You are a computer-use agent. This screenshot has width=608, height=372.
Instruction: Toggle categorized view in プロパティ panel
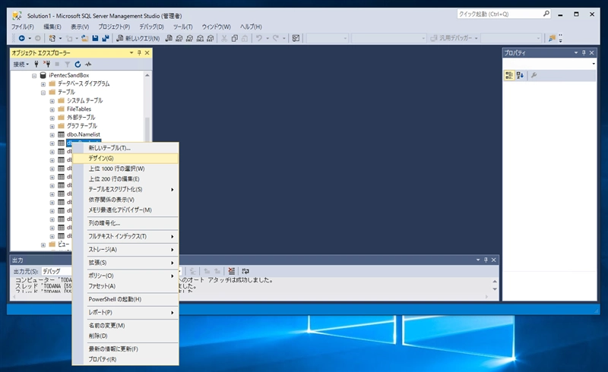pyautogui.click(x=509, y=75)
